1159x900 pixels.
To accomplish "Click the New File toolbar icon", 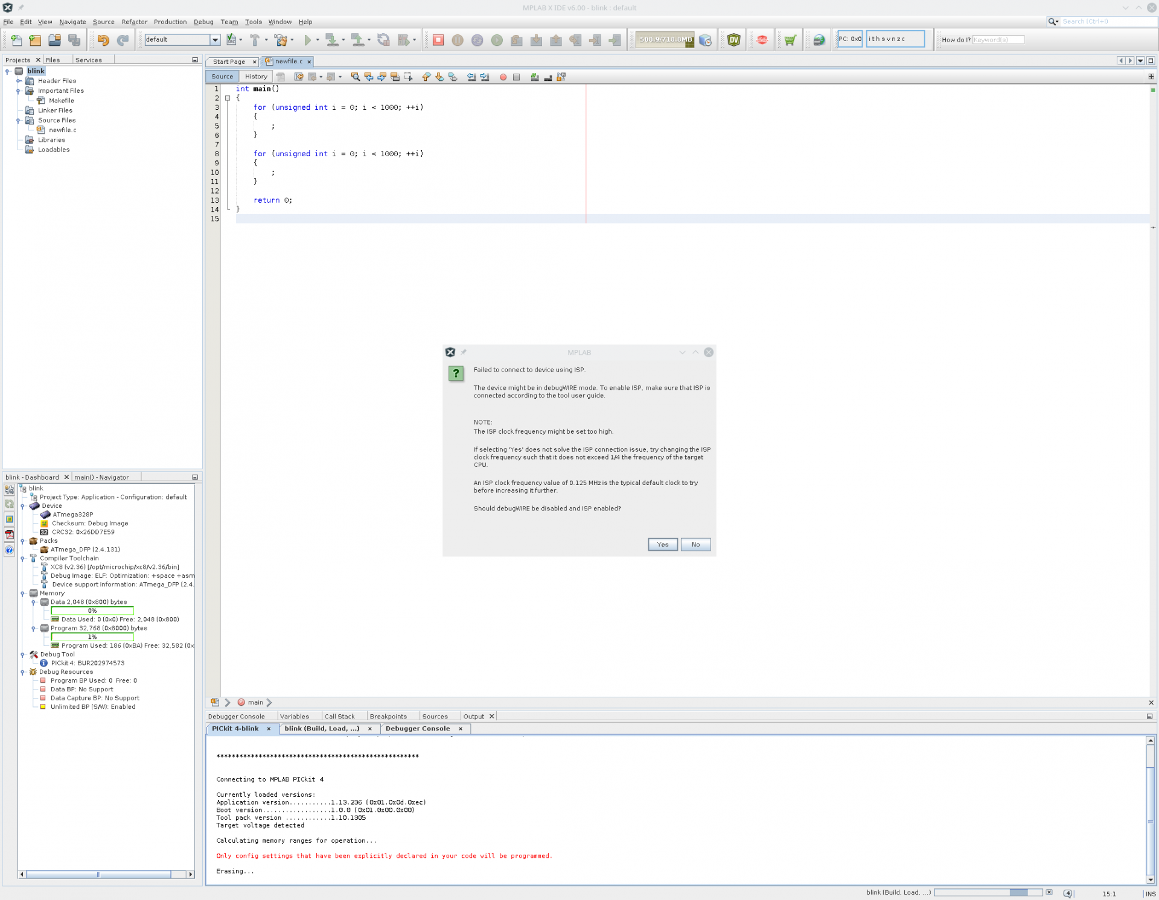I will click(16, 40).
